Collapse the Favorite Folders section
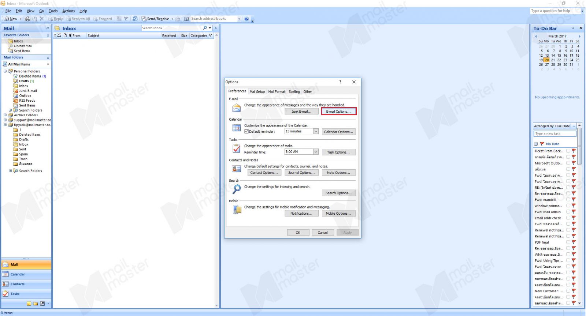This screenshot has height=316, width=586. tap(48, 35)
